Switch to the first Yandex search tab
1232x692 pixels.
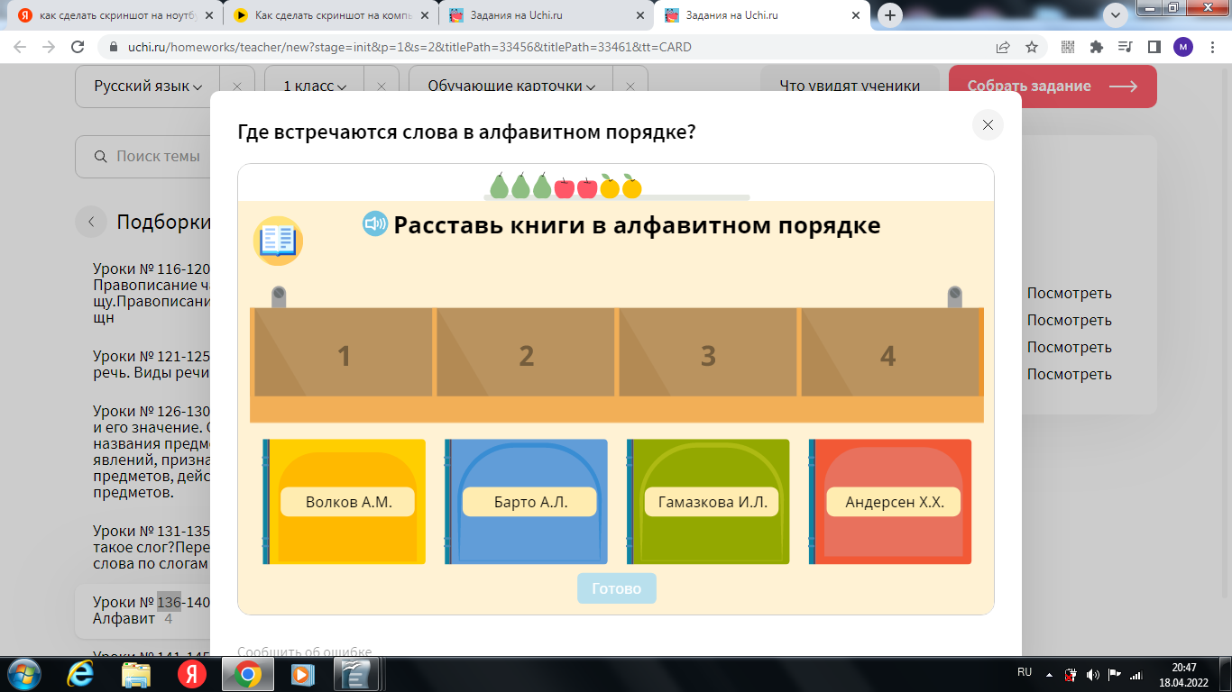(111, 15)
